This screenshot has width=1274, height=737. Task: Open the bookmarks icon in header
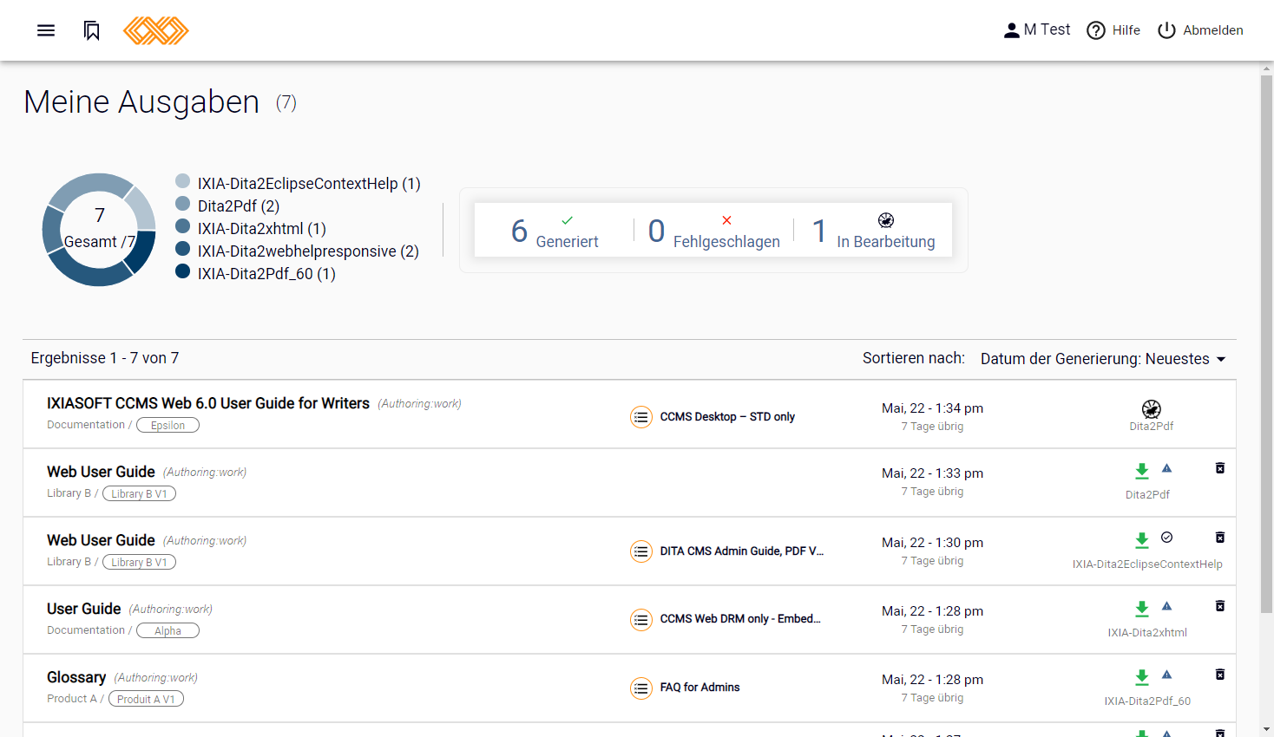point(92,30)
